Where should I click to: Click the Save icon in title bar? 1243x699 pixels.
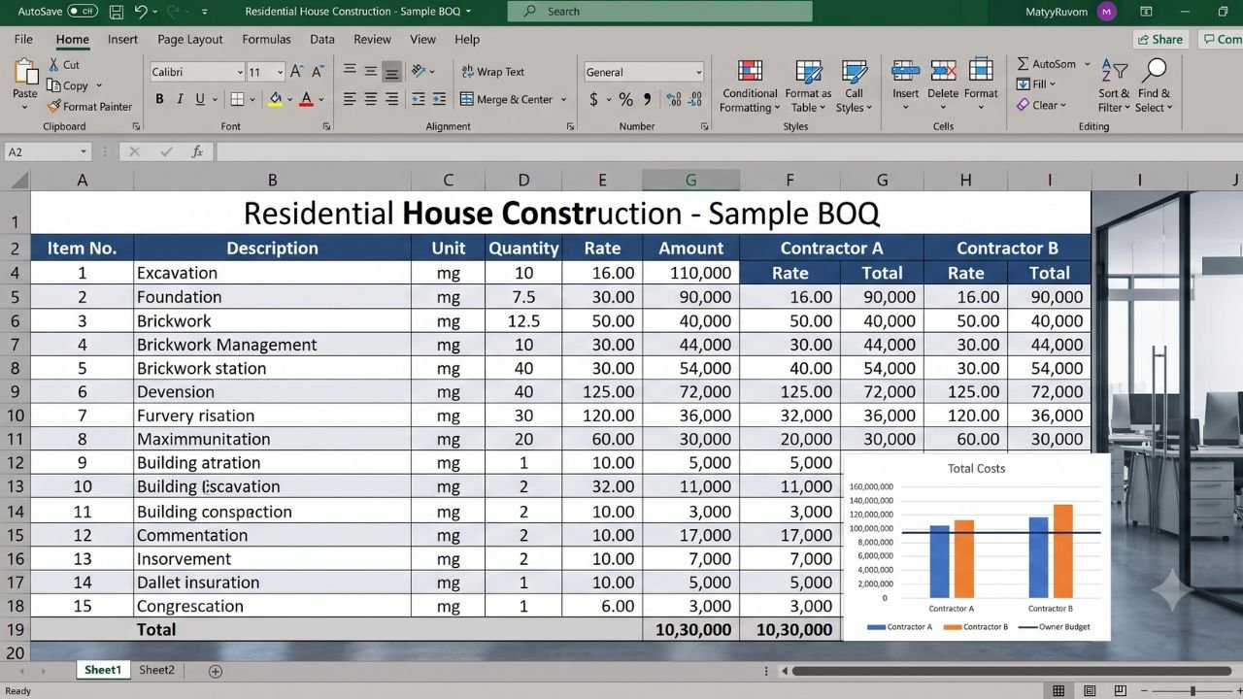[117, 12]
